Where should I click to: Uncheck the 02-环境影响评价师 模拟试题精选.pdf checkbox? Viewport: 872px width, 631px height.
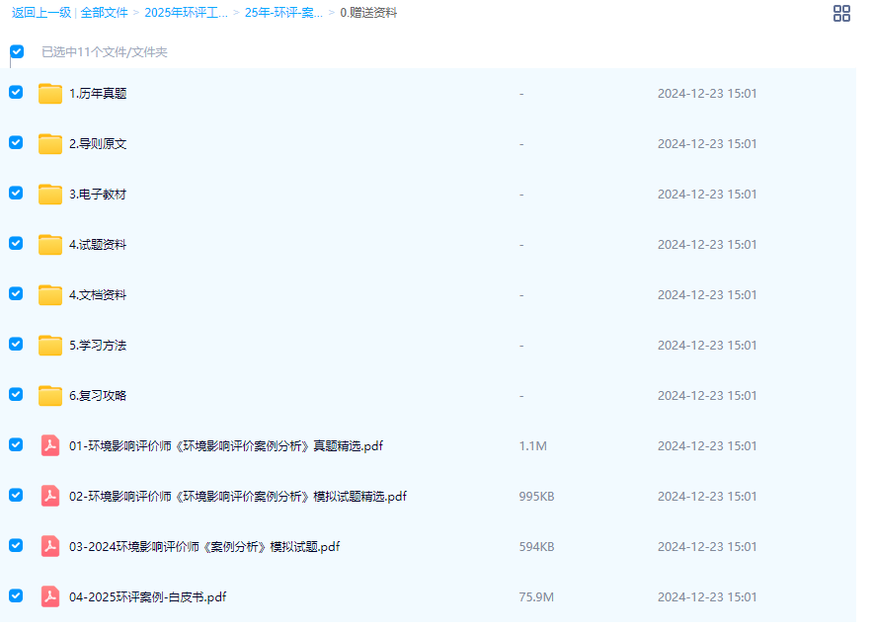[x=16, y=496]
